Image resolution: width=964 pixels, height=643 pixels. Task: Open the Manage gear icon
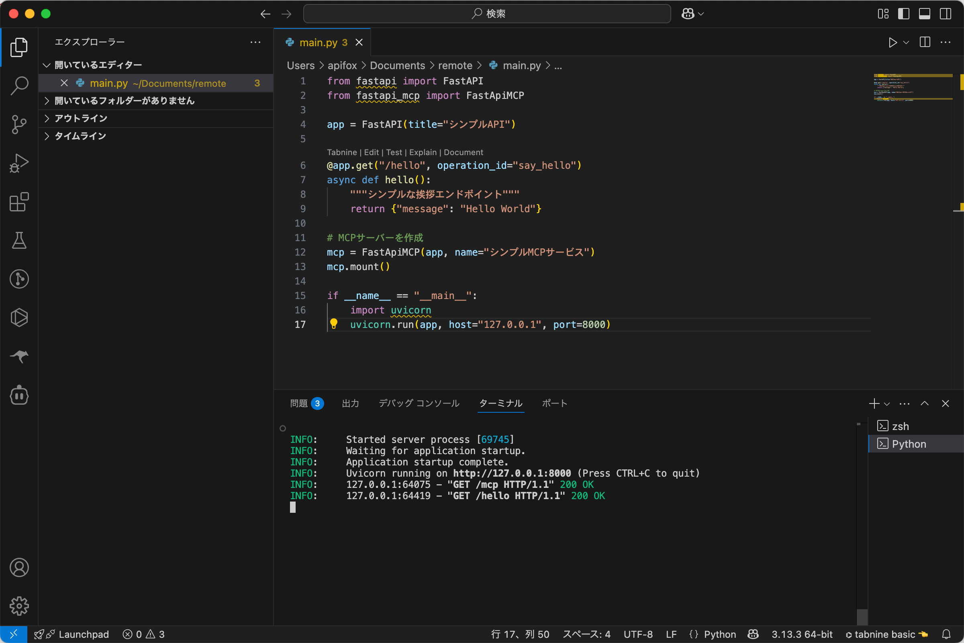point(19,606)
